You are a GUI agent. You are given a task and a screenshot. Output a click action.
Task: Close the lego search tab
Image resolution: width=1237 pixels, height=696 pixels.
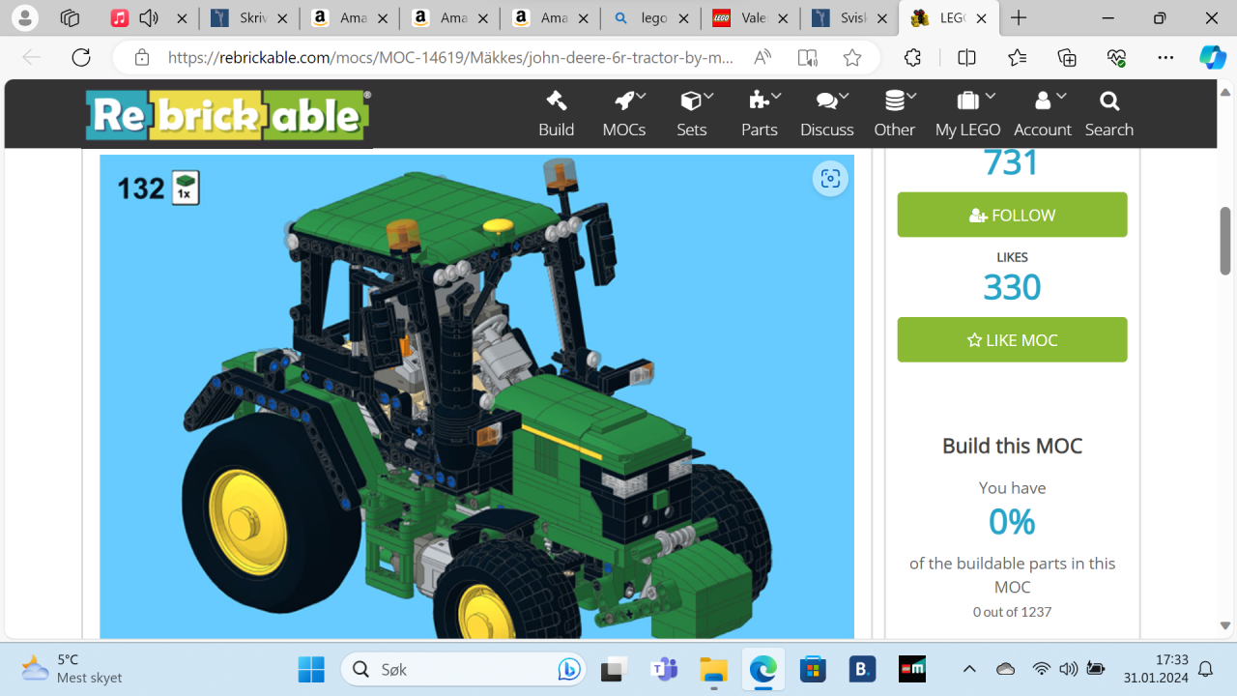pyautogui.click(x=682, y=18)
